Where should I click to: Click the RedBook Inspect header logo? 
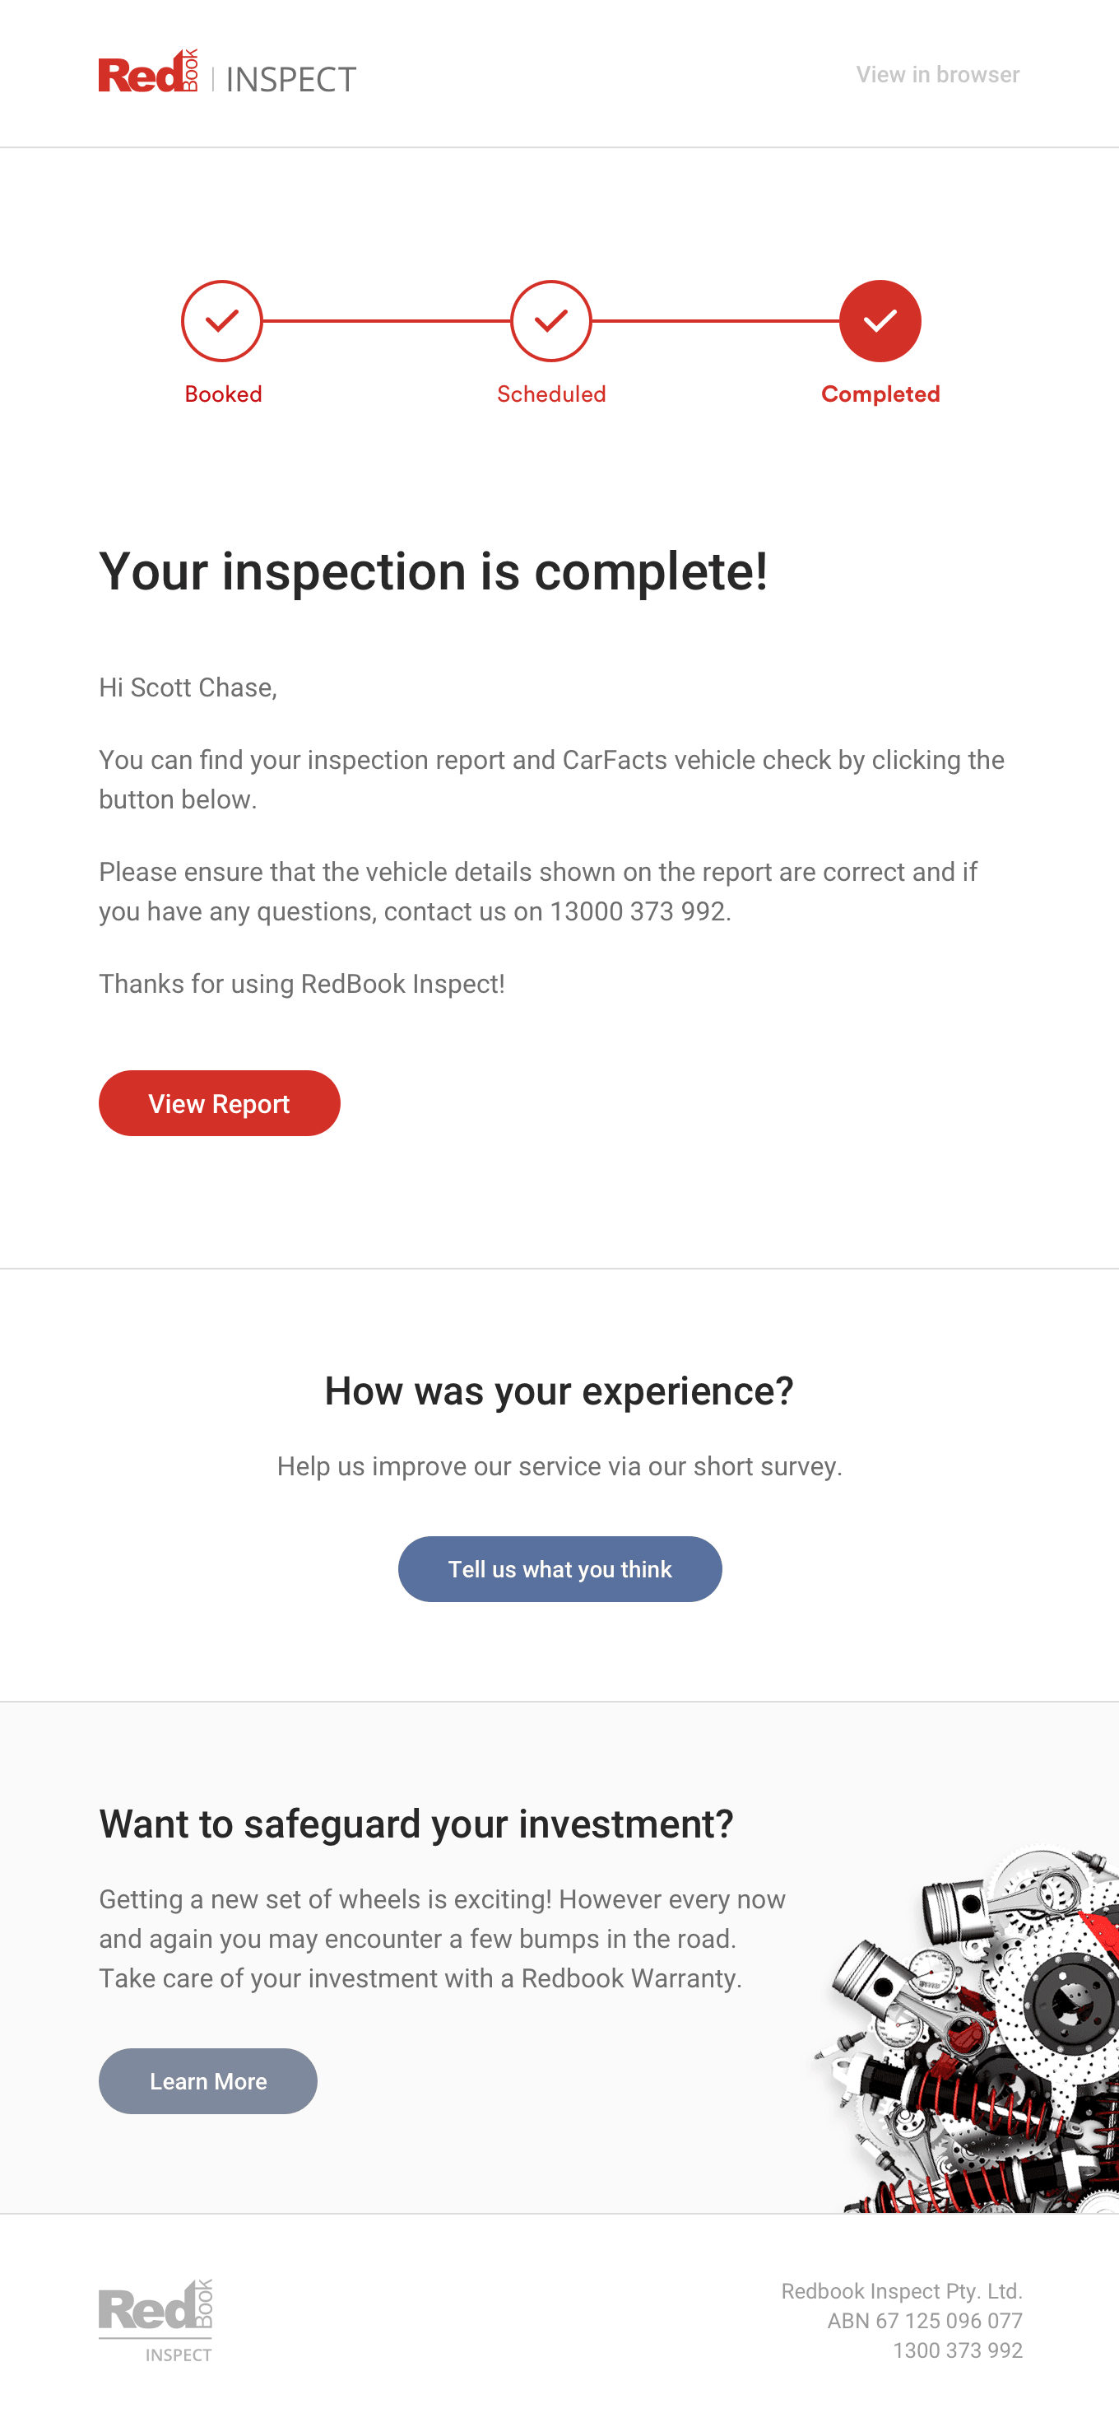[x=227, y=73]
